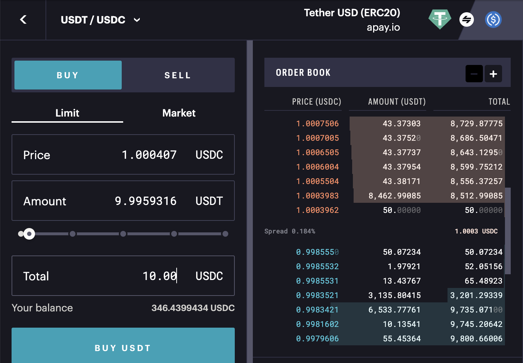Select bid price 0.9985550
The image size is (523, 363).
[x=317, y=252]
